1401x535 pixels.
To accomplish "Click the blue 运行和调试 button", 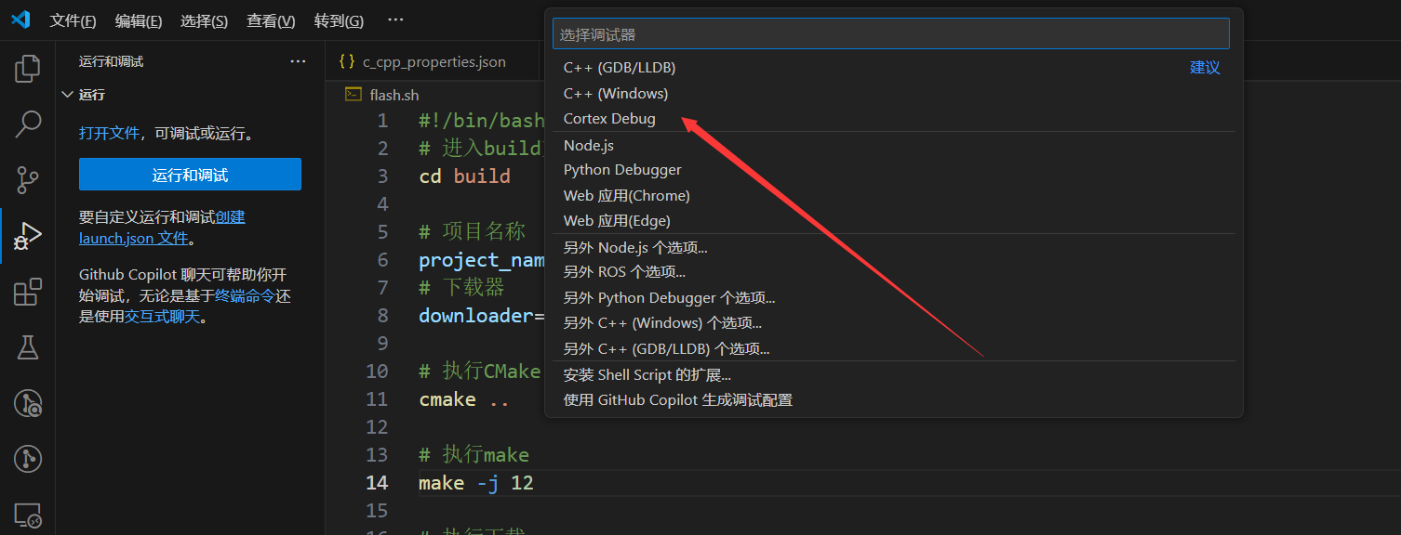I will pos(190,175).
